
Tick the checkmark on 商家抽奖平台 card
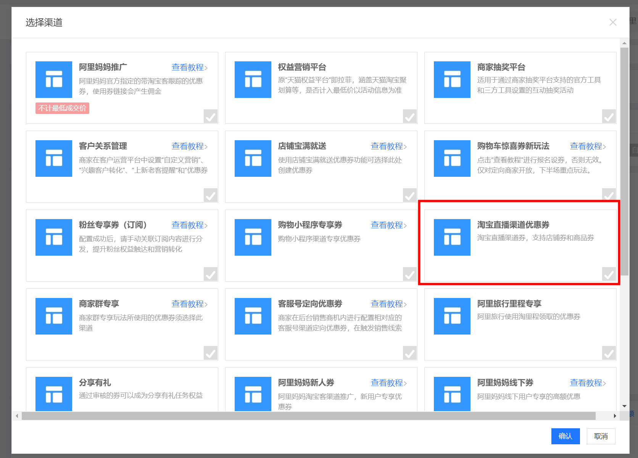coord(609,116)
